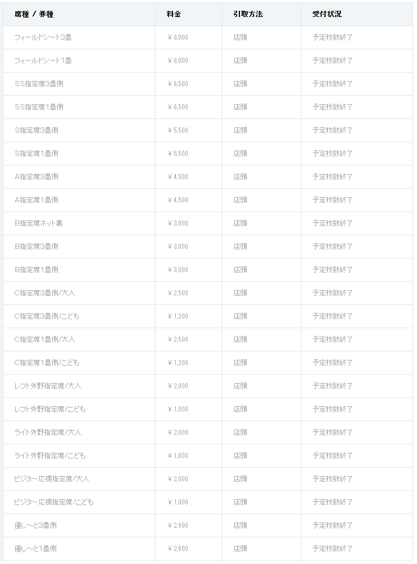The height and width of the screenshot is (564, 417).
Task: Click the S指定席1塁側 seat type
Action: pyautogui.click(x=36, y=154)
